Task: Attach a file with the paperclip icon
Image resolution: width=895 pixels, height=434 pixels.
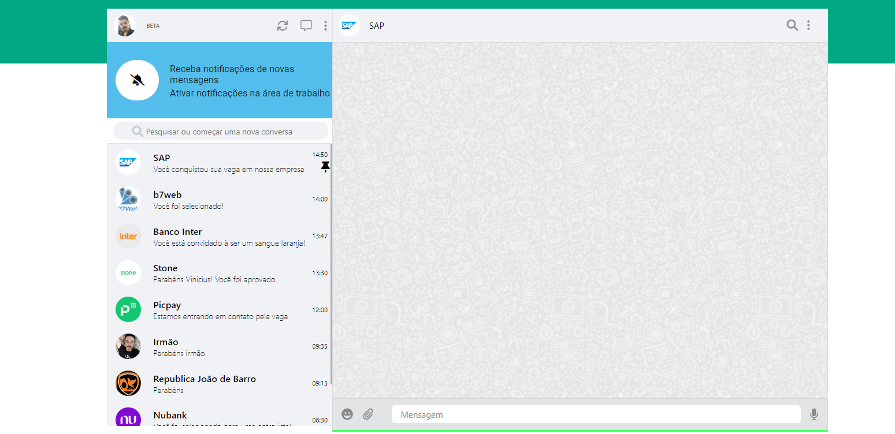Action: point(369,414)
